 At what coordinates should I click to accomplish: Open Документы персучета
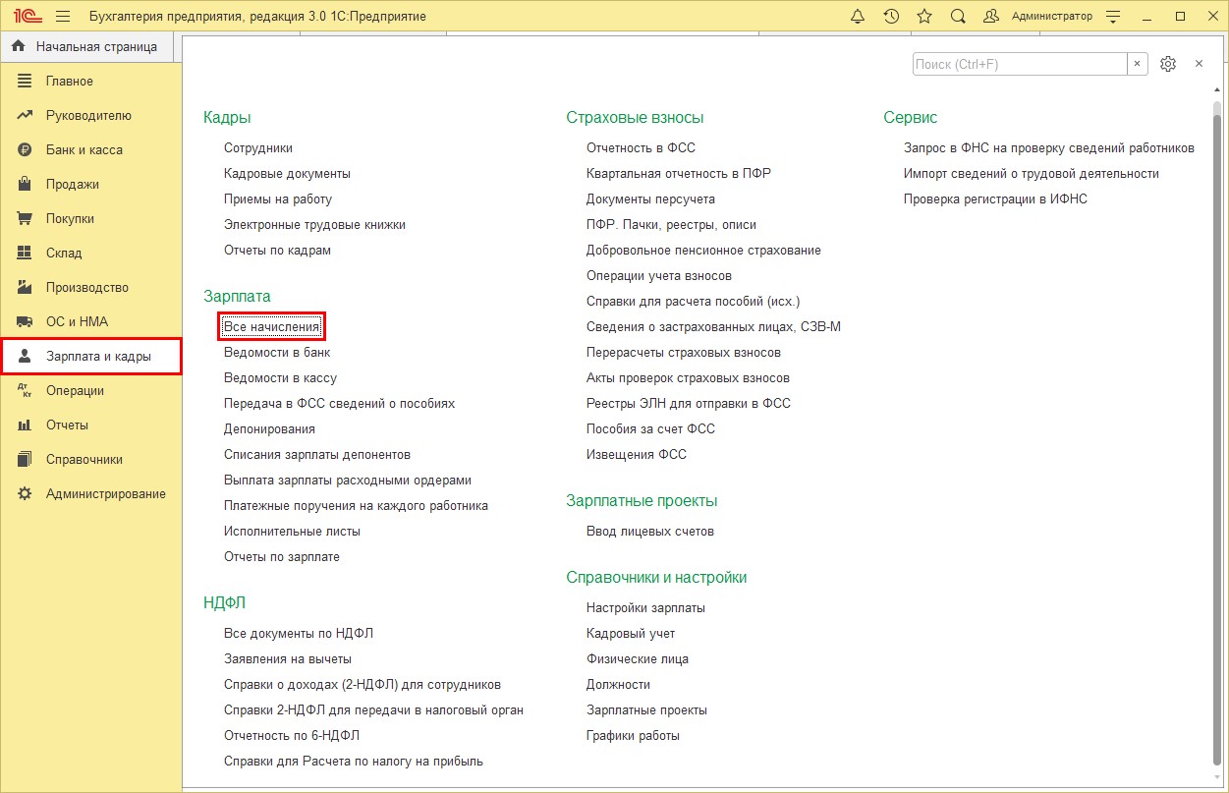[x=650, y=199]
